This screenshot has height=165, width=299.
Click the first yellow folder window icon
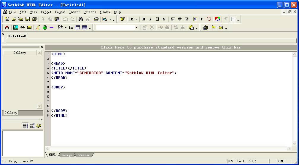214,27
